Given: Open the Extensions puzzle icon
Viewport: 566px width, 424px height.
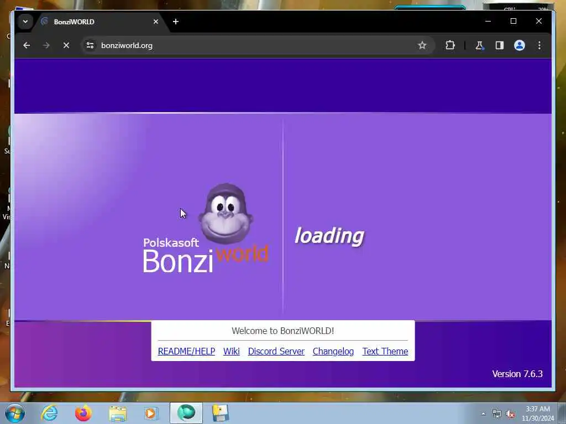Looking at the screenshot, I should point(450,45).
